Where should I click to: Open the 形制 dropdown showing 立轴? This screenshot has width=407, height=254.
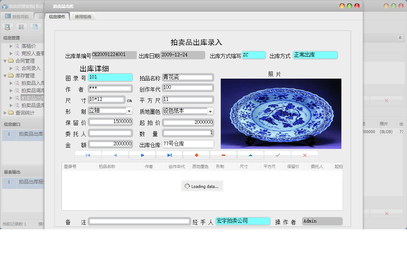tap(129, 111)
